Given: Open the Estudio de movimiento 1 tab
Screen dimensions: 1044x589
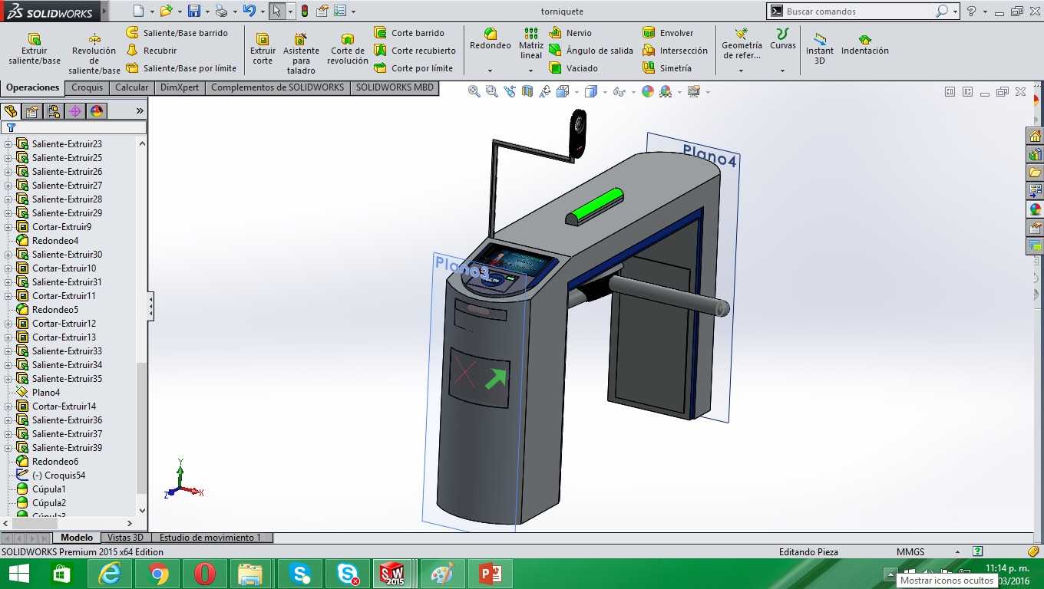Looking at the screenshot, I should coord(210,538).
